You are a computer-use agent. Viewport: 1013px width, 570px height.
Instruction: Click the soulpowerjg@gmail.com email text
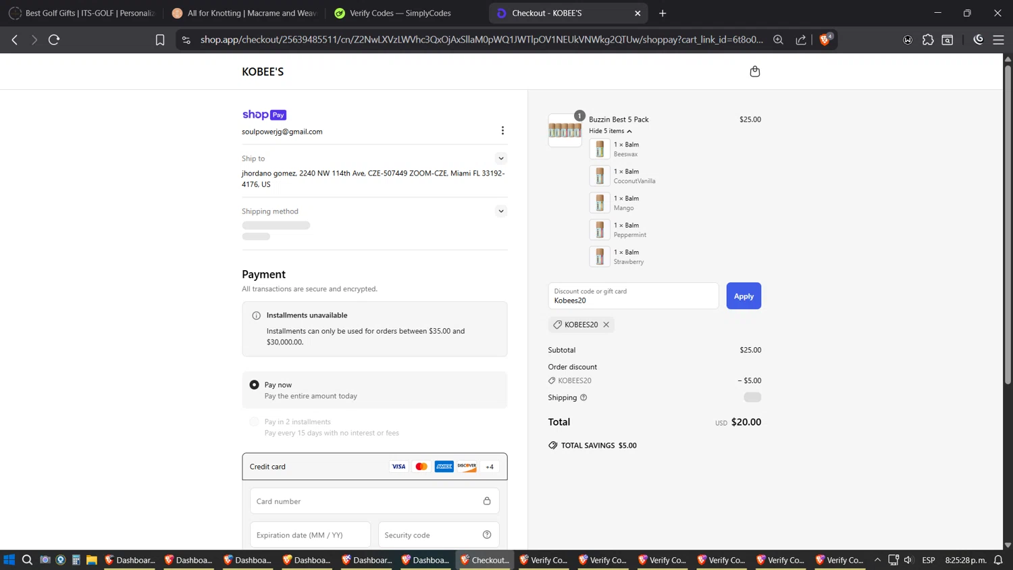282,132
